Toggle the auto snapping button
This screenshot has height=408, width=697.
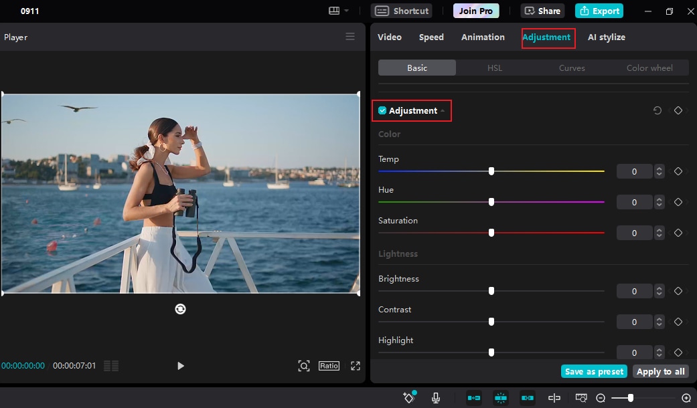[x=501, y=398]
